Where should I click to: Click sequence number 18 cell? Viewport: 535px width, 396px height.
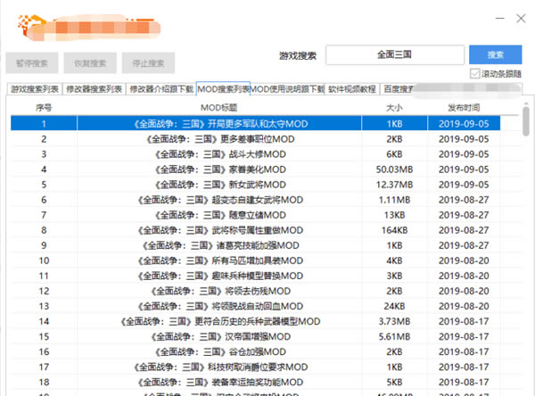click(44, 382)
